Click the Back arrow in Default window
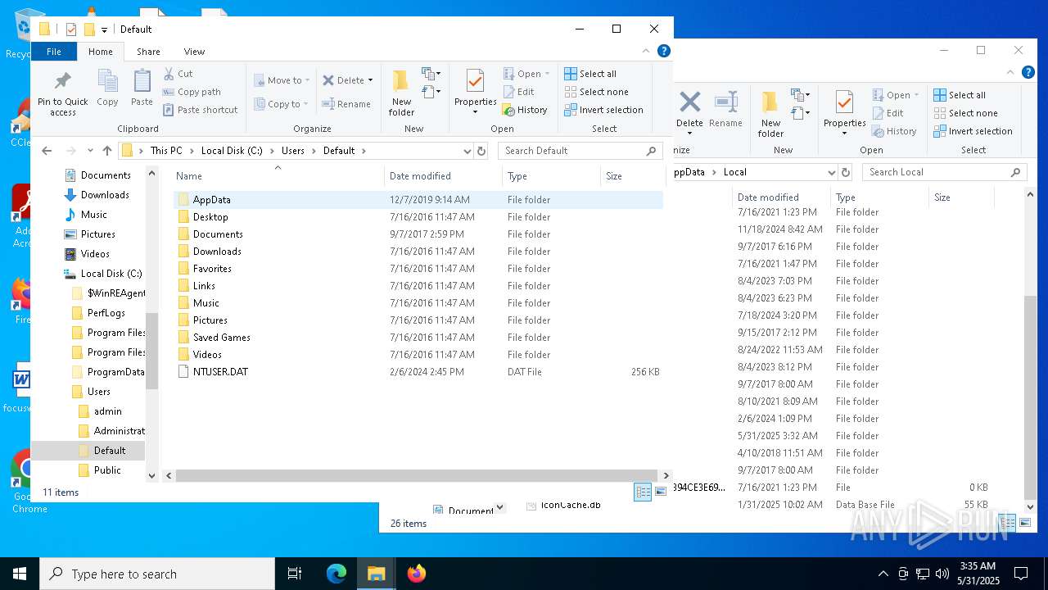 point(47,151)
